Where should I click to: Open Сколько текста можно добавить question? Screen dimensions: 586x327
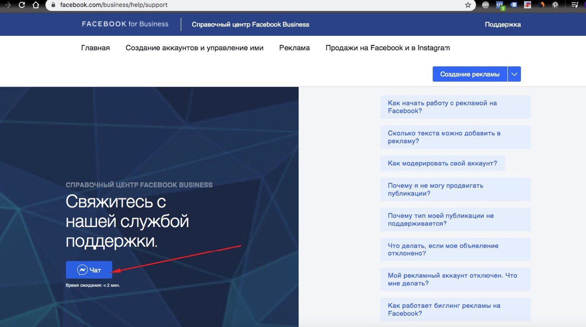tap(456, 137)
